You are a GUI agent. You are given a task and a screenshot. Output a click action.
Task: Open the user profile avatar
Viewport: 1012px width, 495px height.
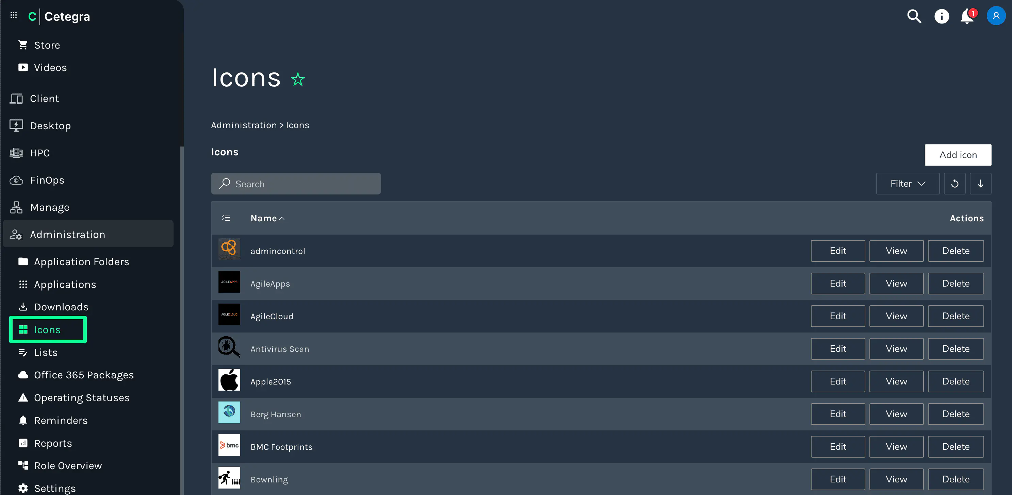pyautogui.click(x=996, y=16)
